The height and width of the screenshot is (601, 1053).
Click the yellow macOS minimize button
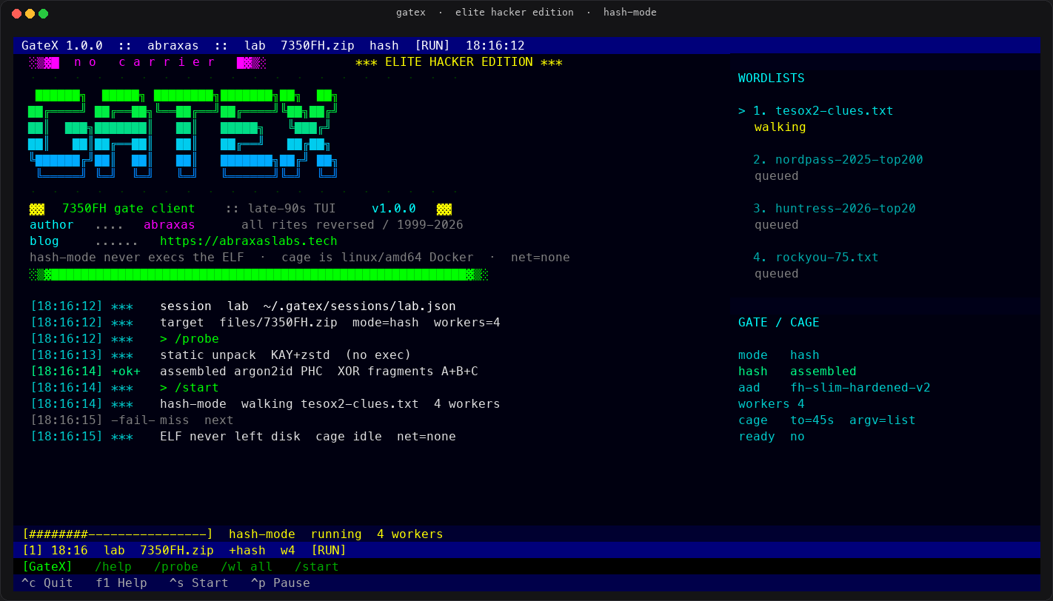click(x=30, y=13)
